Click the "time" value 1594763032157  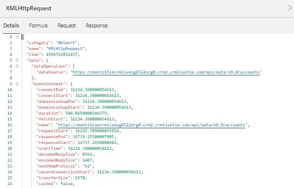(x=62, y=54)
